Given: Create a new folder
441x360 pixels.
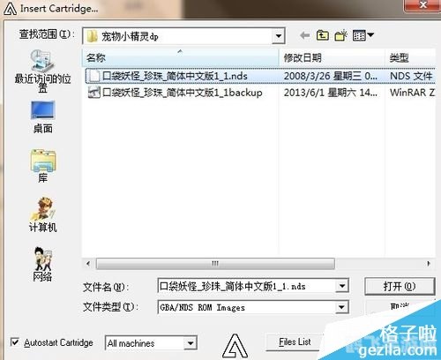Looking at the screenshot, I should pos(340,35).
